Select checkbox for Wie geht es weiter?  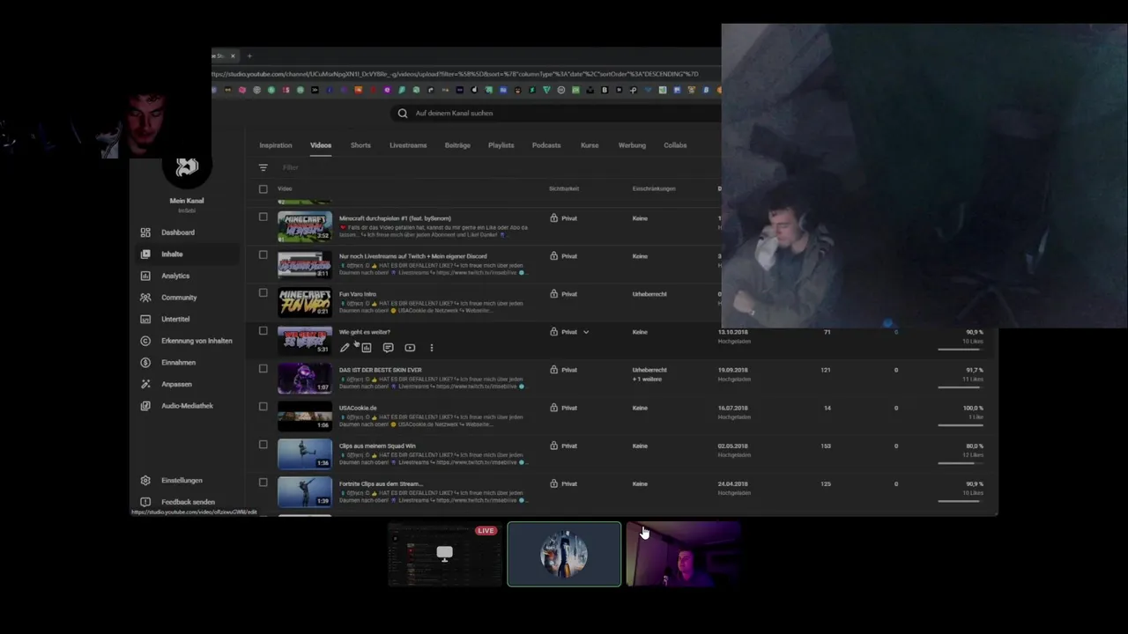(x=263, y=330)
